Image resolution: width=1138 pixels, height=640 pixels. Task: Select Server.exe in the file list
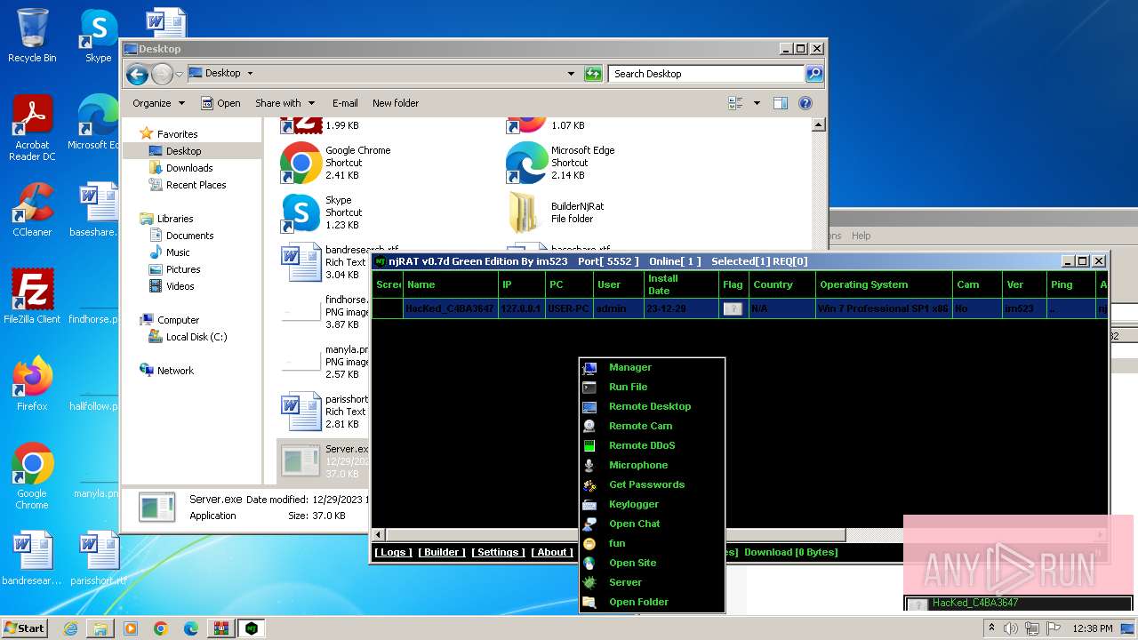pyautogui.click(x=325, y=460)
